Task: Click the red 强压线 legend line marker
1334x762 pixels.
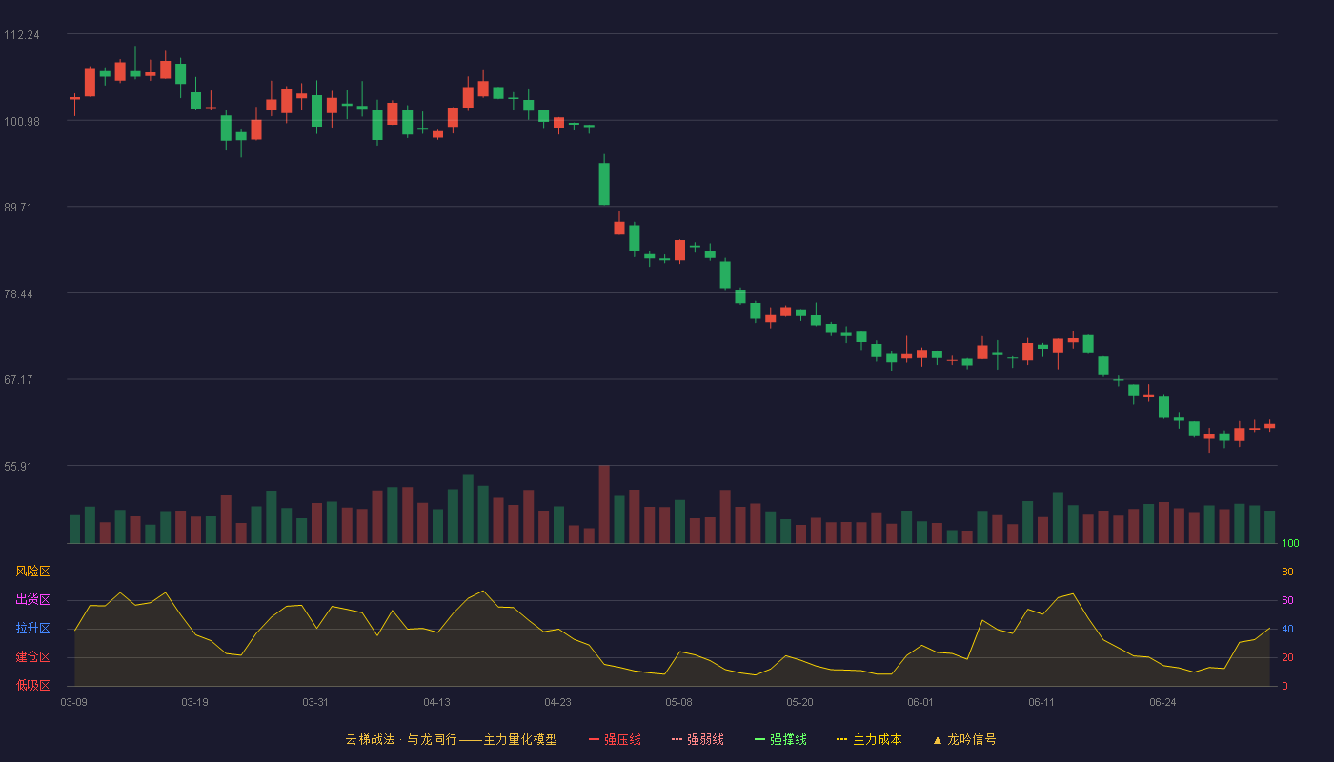Action: 595,739
